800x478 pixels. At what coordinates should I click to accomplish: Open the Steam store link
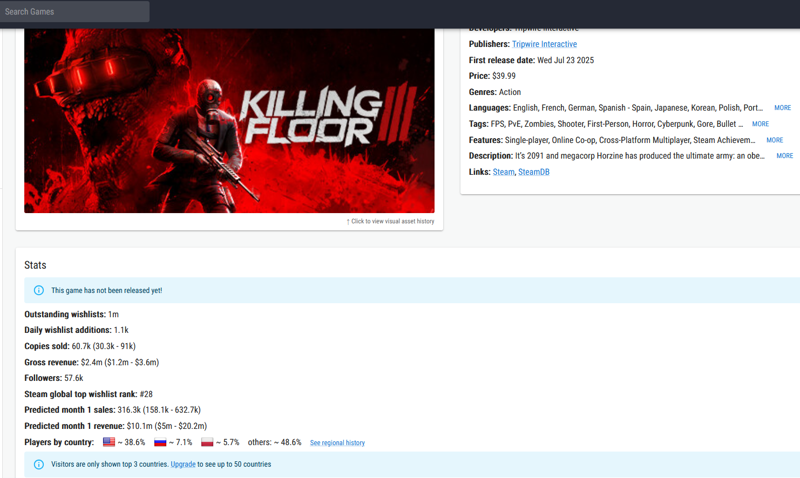coord(504,172)
